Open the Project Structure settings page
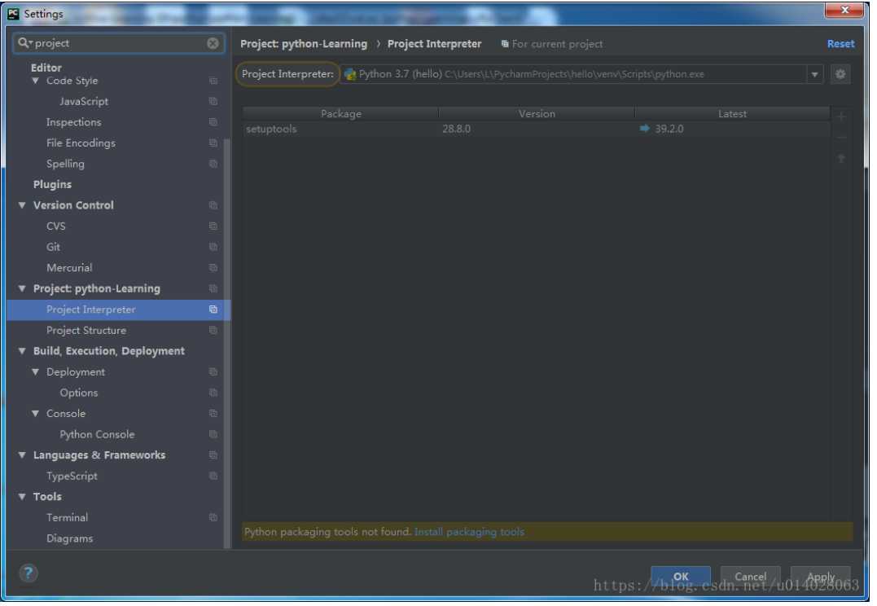 coord(86,330)
